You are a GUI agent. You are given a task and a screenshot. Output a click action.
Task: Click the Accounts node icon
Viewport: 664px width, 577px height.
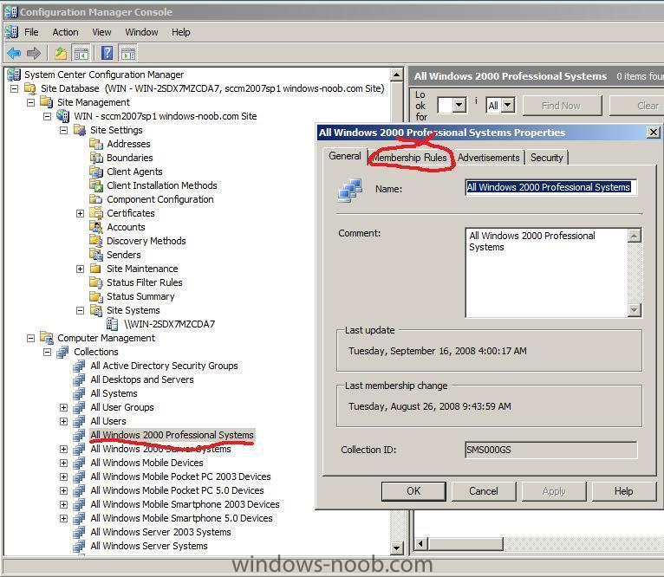[96, 227]
